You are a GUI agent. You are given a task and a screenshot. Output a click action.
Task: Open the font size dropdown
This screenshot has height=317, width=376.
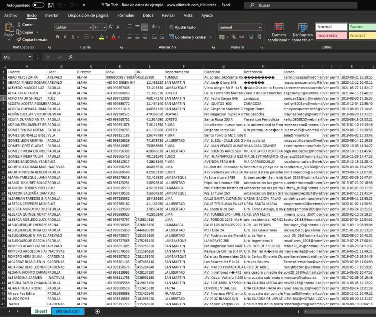[105, 27]
